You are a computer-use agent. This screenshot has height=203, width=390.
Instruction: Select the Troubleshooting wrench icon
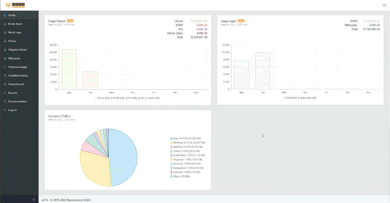5,75
